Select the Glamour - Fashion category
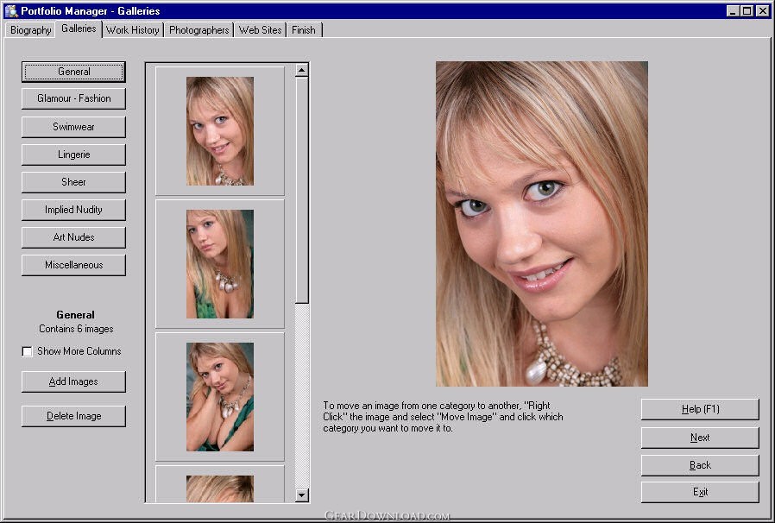Viewport: 775px width, 523px height. tap(73, 99)
